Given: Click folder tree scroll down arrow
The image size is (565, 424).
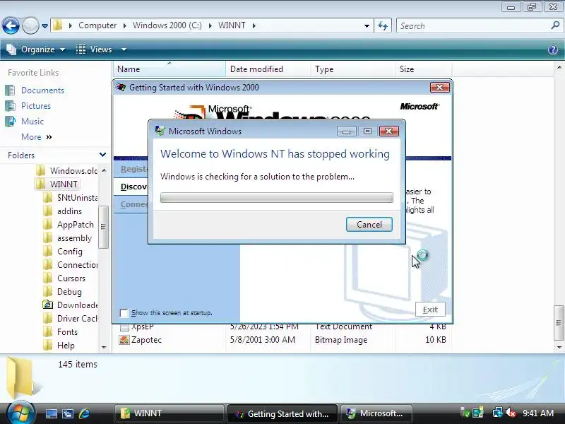Looking at the screenshot, I should 104,347.
